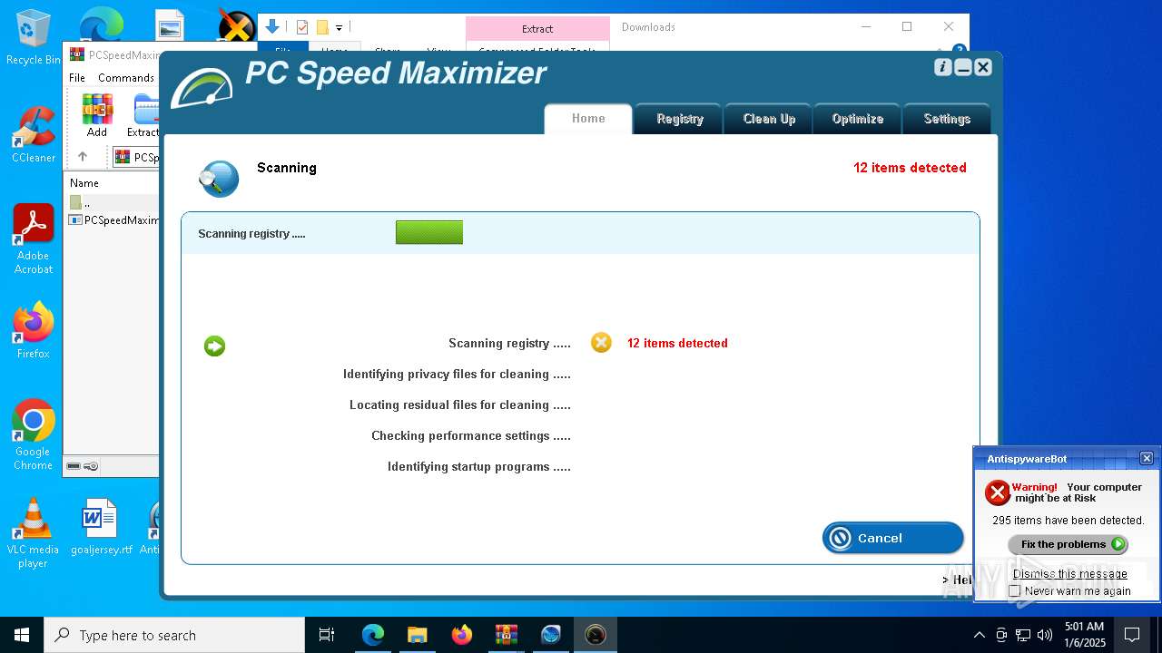Open Google Chrome desktop shortcut
Viewport: 1162px width, 653px height.
click(x=34, y=435)
